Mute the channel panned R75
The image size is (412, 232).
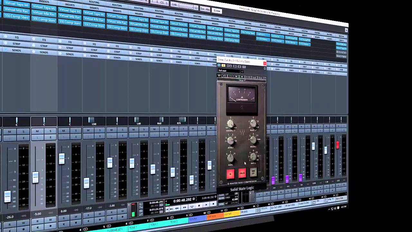click(x=174, y=129)
